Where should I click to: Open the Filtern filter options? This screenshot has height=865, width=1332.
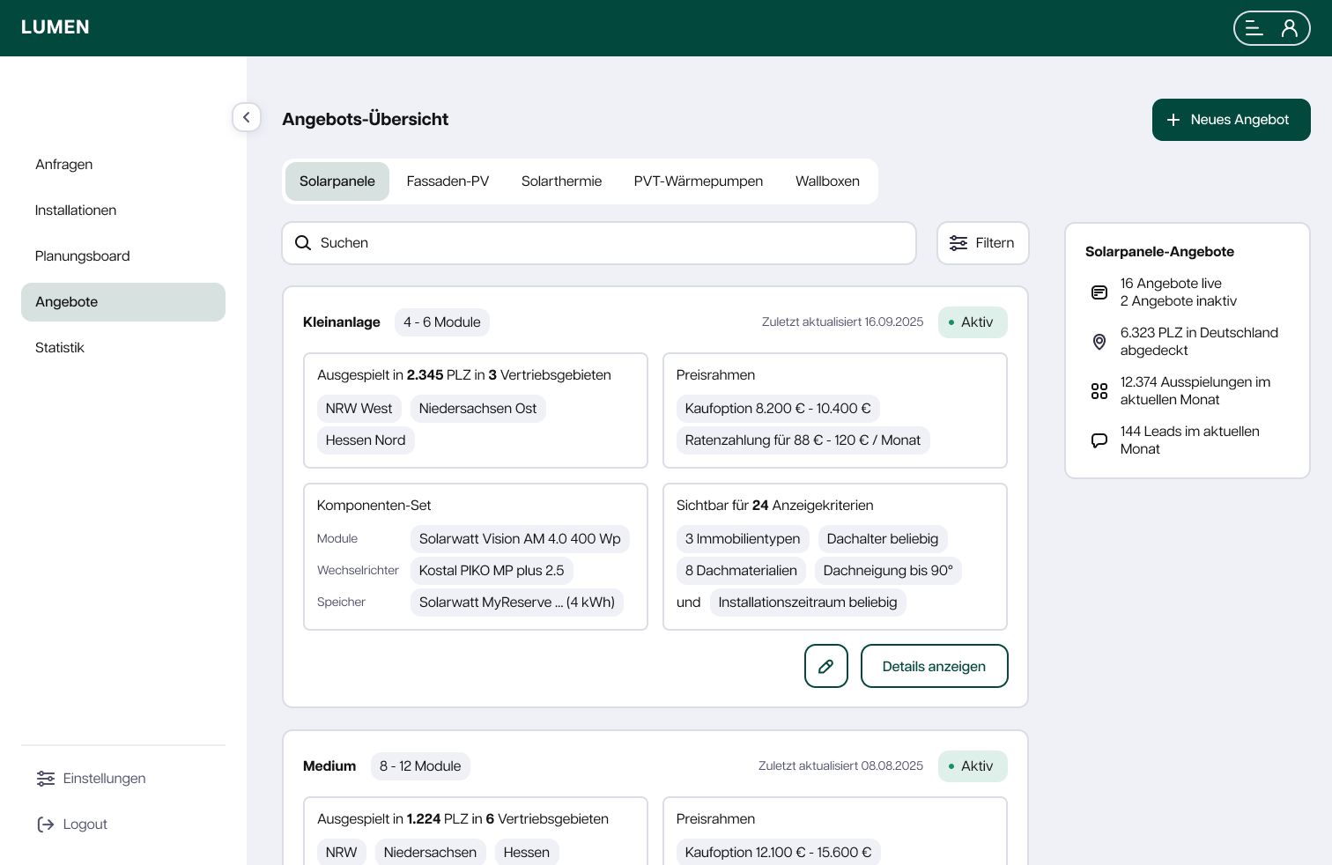pos(983,243)
